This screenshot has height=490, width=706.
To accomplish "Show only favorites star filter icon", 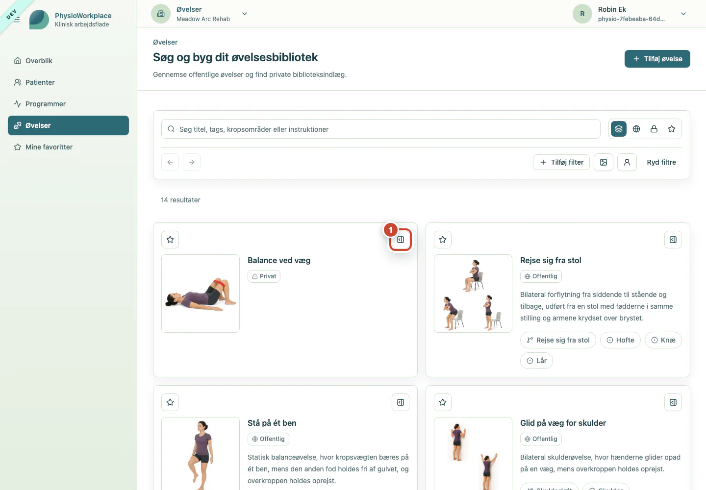I will coord(672,129).
